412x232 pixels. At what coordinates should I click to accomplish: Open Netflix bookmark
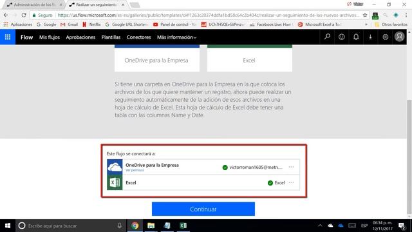(x=91, y=24)
